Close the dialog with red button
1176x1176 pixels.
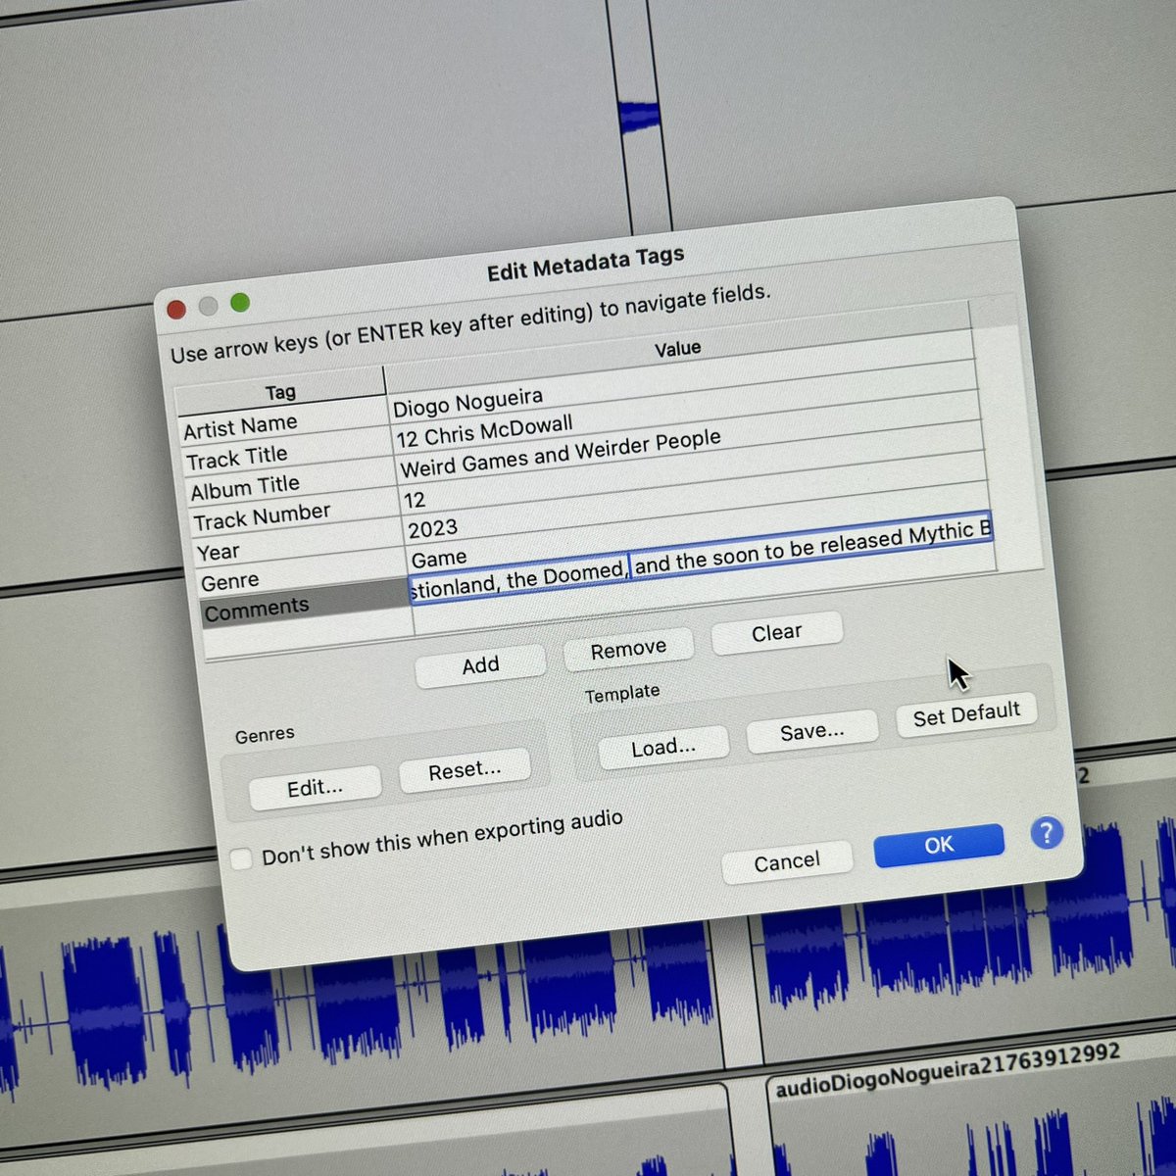pos(175,310)
